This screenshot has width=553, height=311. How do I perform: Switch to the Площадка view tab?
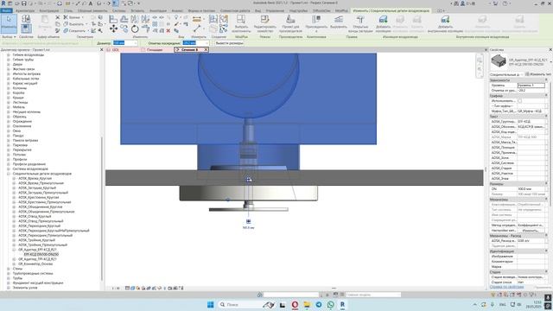click(x=155, y=50)
